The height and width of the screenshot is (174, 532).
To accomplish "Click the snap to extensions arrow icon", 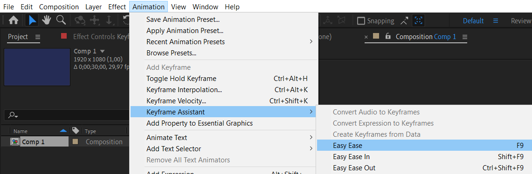I will (404, 21).
